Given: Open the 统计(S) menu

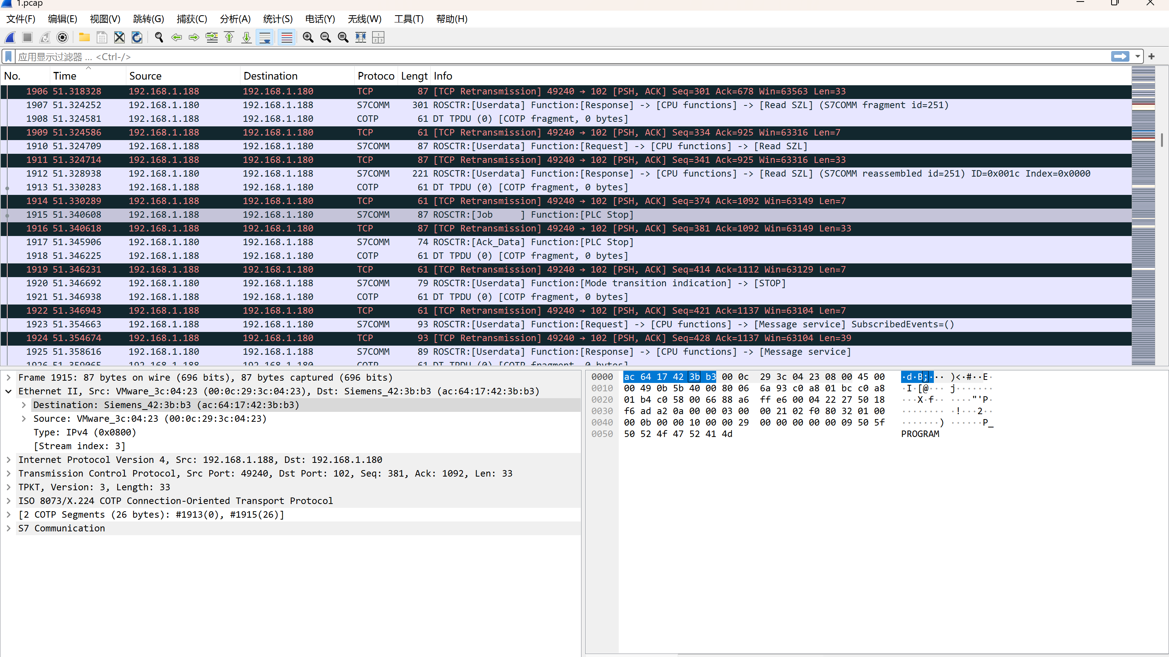Looking at the screenshot, I should tap(278, 19).
